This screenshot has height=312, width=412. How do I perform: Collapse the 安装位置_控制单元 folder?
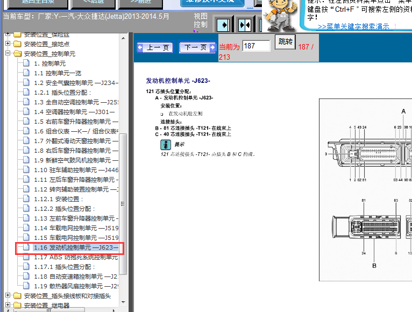[x=8, y=53]
